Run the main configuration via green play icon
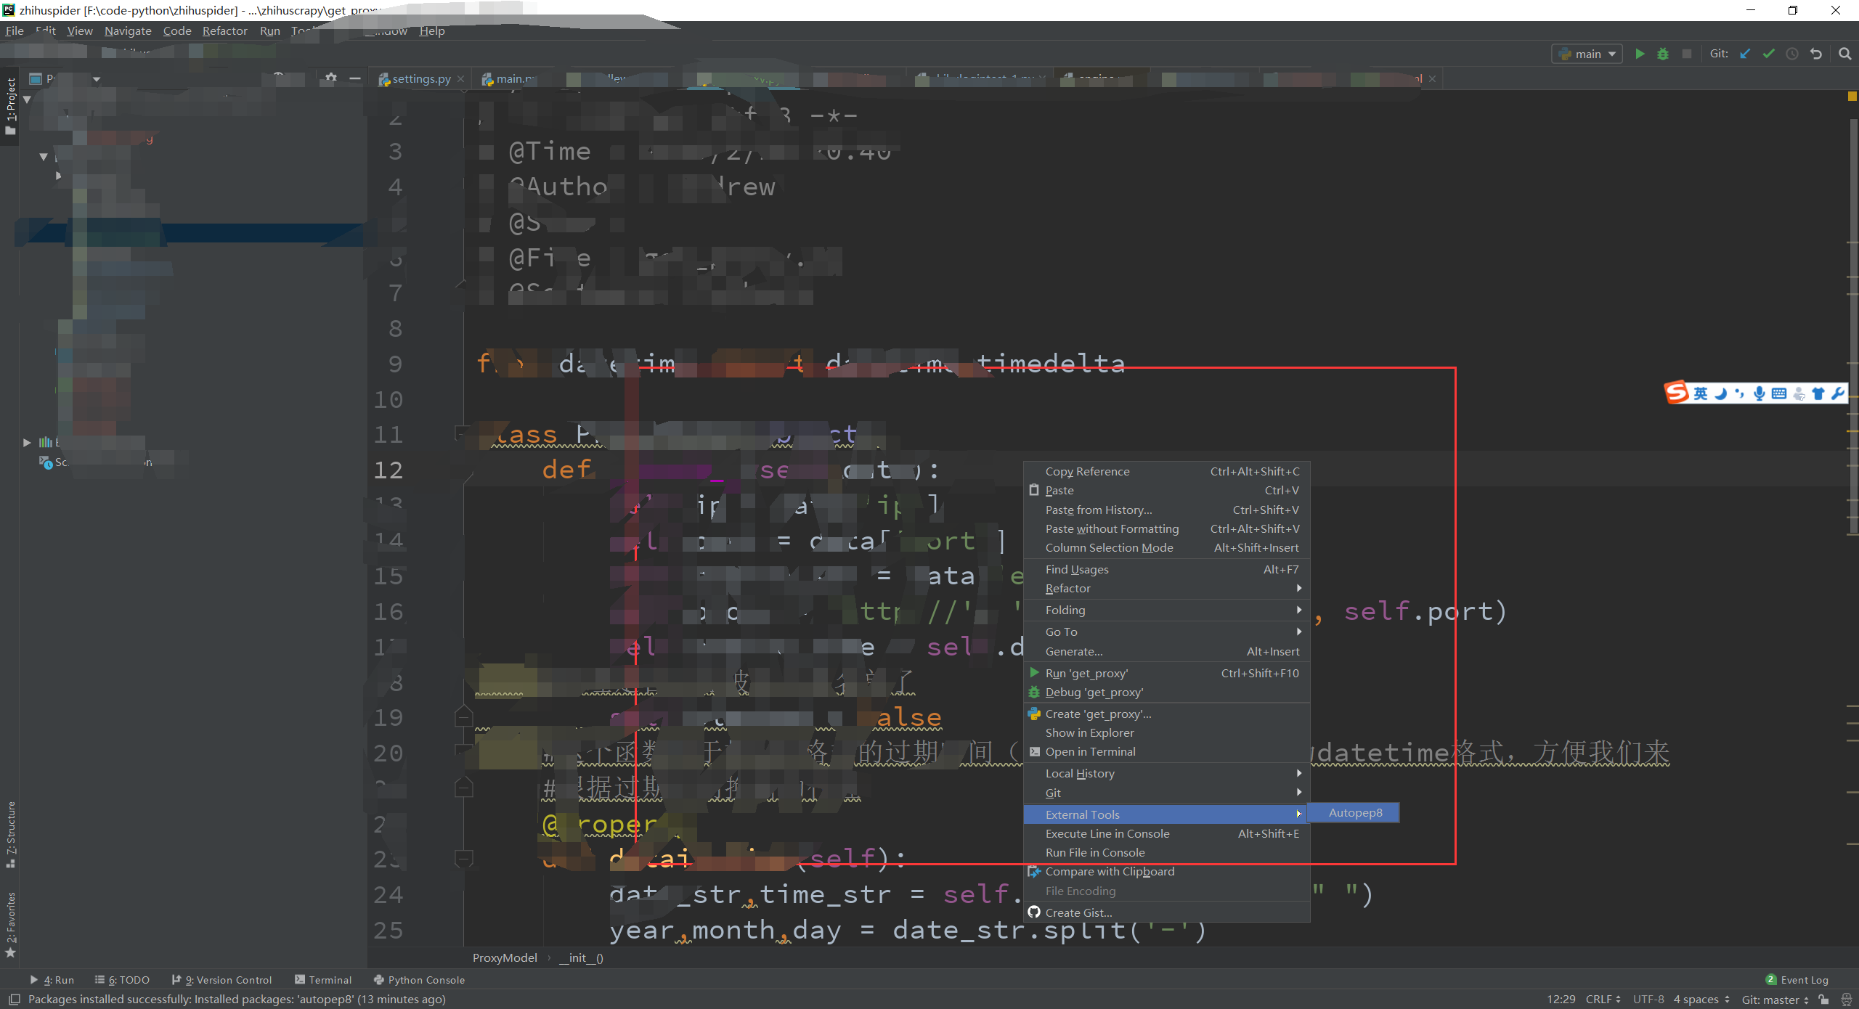Viewport: 1859px width, 1009px height. click(x=1640, y=53)
